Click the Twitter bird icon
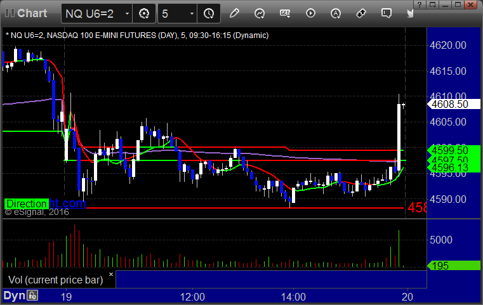Image resolution: width=483 pixels, height=305 pixels. tap(410, 13)
